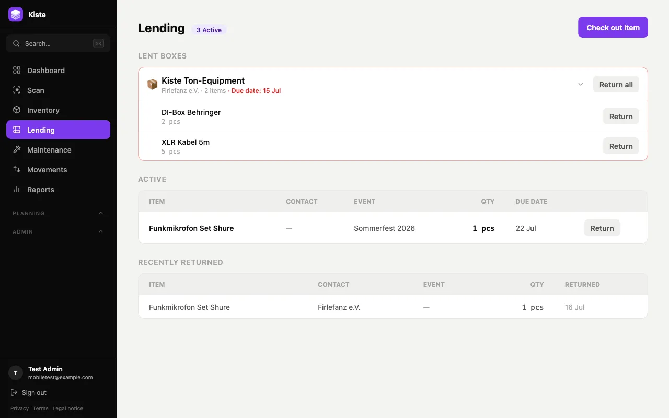Click the RETURNED column header
Image resolution: width=669 pixels, height=418 pixels.
tap(582, 284)
